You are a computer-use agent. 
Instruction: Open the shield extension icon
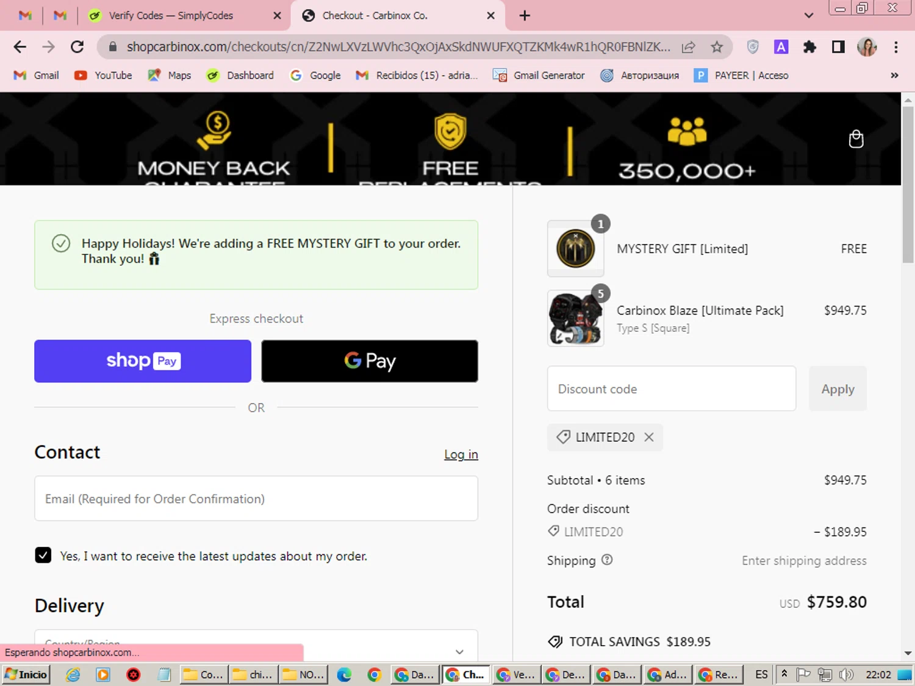(x=753, y=47)
